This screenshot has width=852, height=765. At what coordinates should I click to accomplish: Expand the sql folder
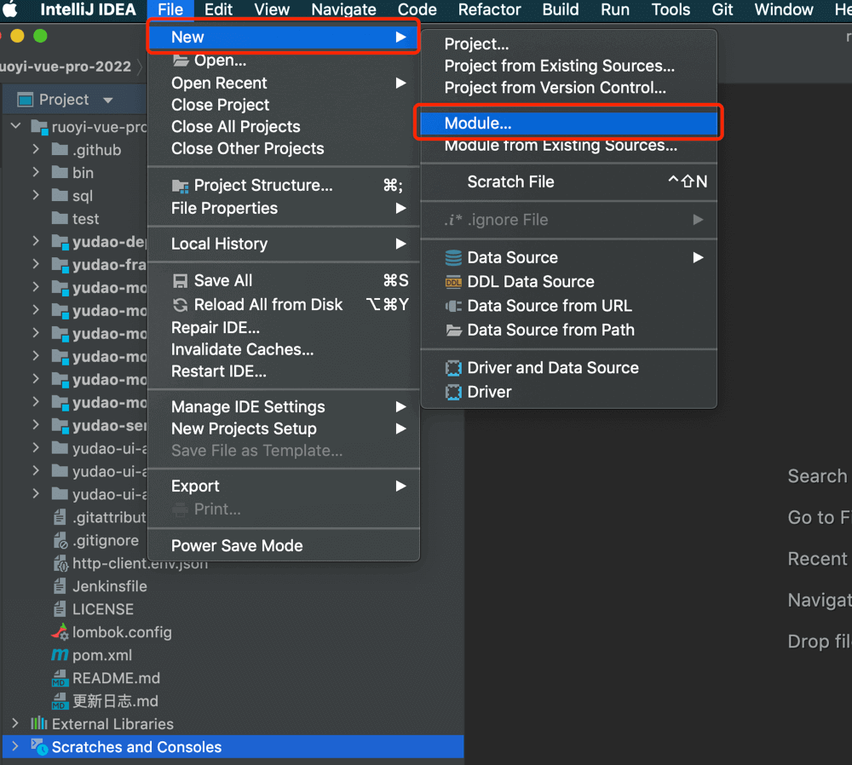[x=36, y=195]
